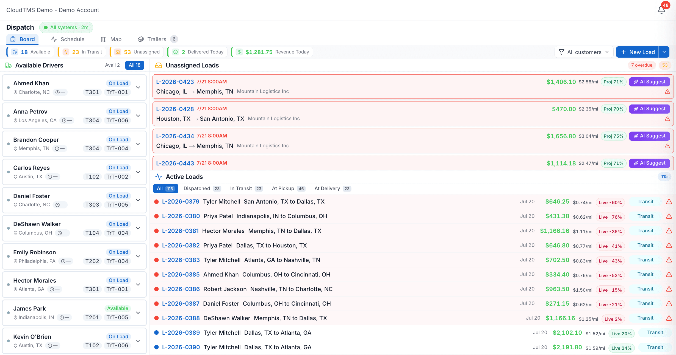Click the Live -43% badge on L-2026-0383
Screen dimensions: 676x355
[x=610, y=261]
